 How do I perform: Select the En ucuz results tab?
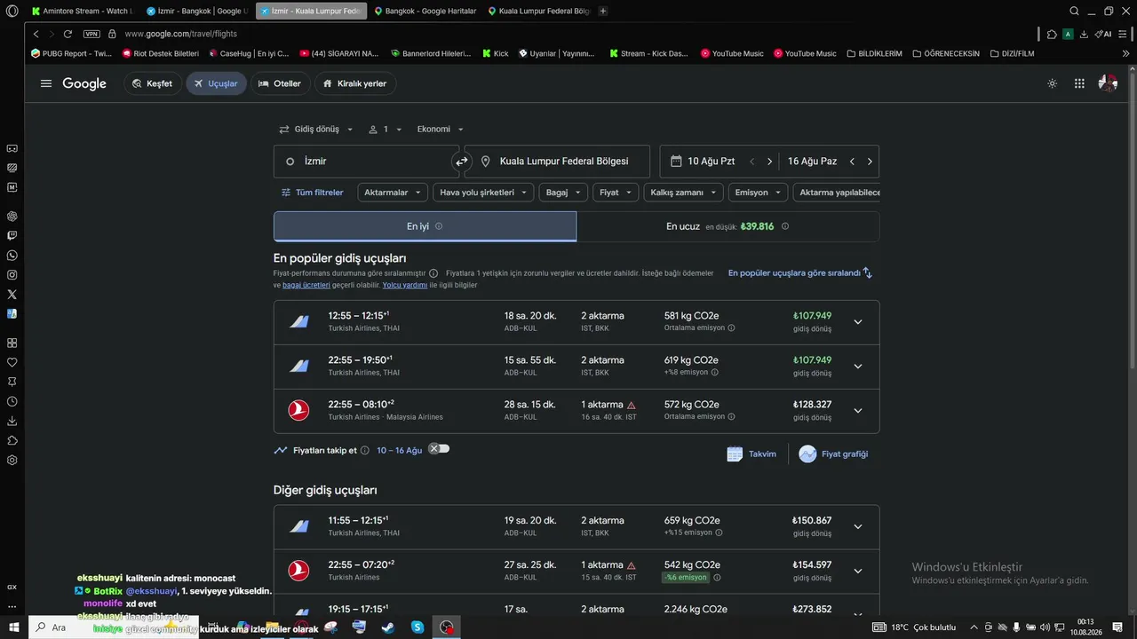(x=728, y=226)
